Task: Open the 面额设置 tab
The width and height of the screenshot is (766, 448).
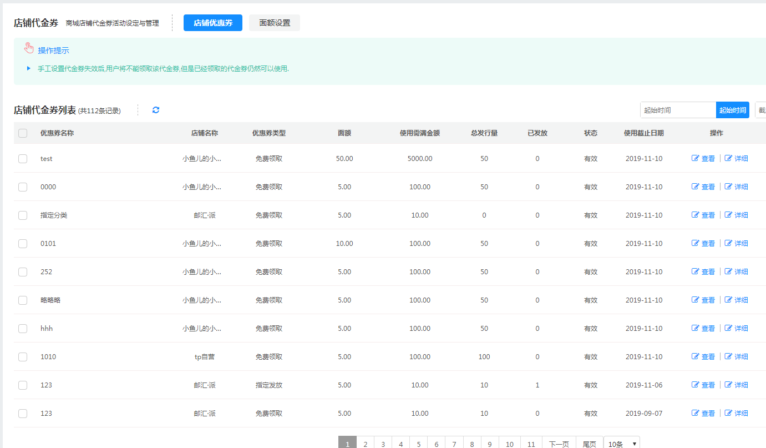Action: tap(275, 23)
